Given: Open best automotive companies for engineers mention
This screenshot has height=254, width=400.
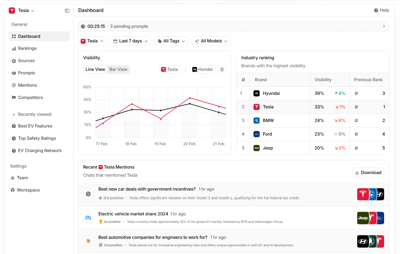Looking at the screenshot, I should (234, 241).
